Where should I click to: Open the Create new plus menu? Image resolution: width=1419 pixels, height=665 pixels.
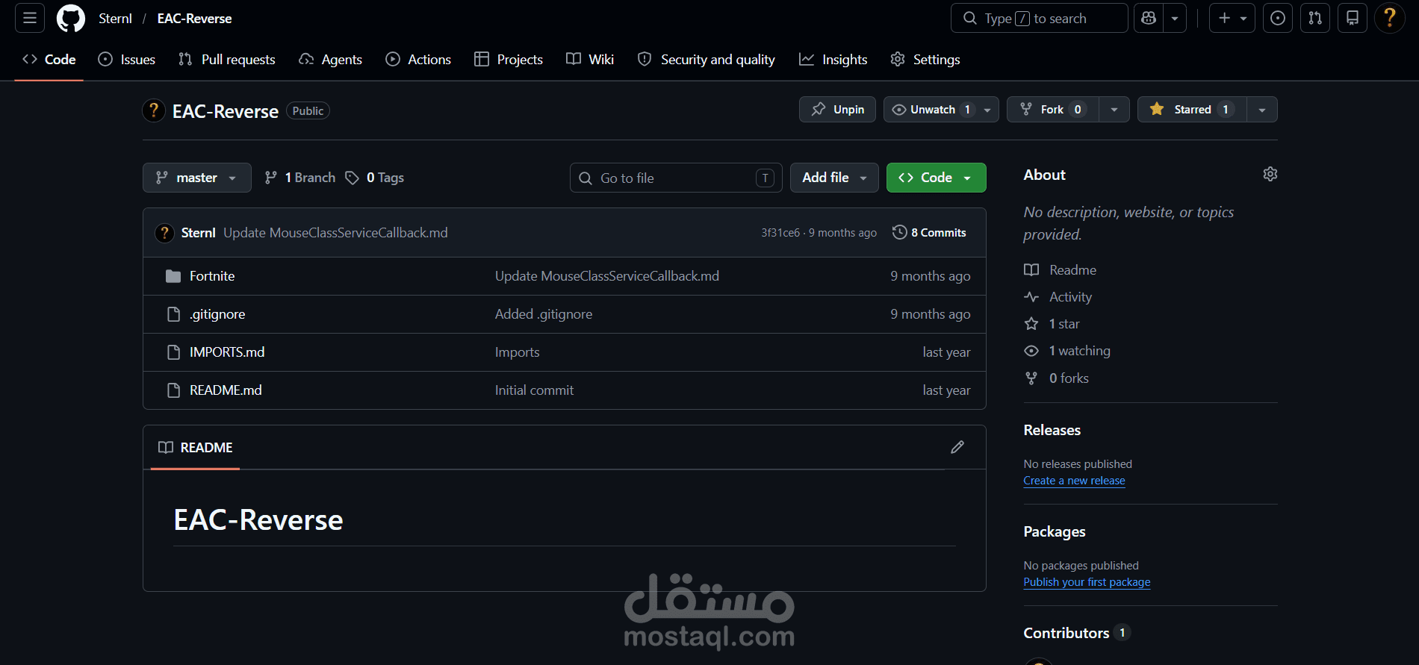tap(1232, 18)
